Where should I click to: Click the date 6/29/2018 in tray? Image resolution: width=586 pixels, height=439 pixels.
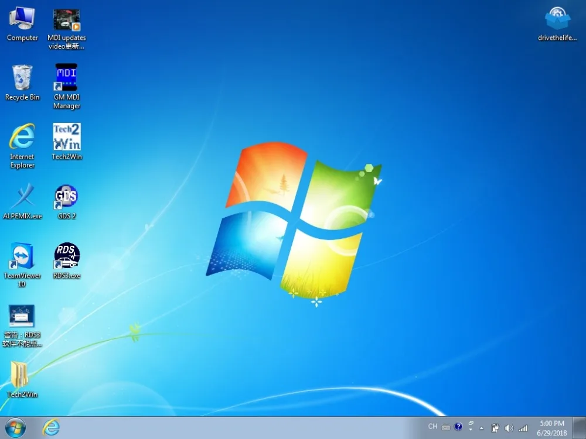(x=552, y=433)
